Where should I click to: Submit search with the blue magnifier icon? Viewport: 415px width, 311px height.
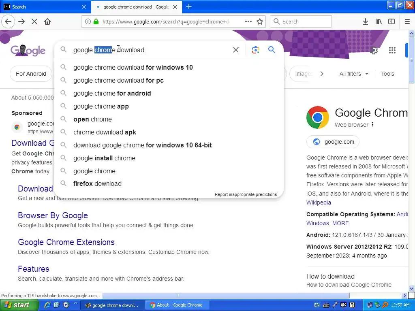click(x=272, y=50)
